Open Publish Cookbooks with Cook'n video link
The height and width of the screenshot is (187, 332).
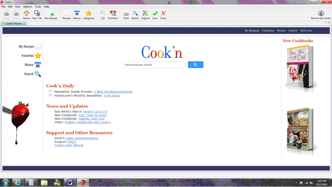[88, 122]
